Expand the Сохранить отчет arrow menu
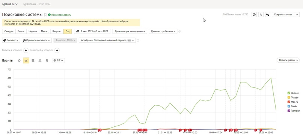The height and width of the screenshot is (135, 303). tap(297, 15)
